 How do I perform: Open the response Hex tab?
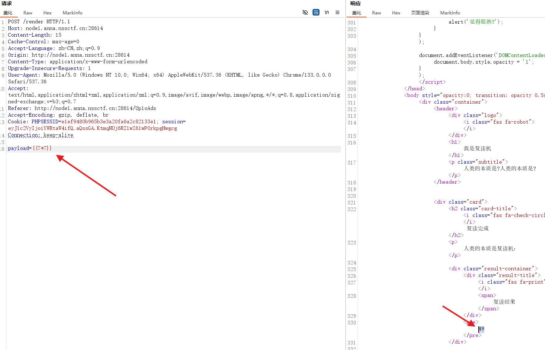pyautogui.click(x=396, y=13)
